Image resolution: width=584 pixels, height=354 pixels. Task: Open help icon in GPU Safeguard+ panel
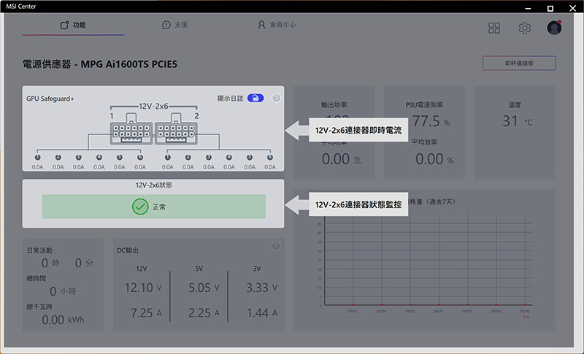coord(277,98)
